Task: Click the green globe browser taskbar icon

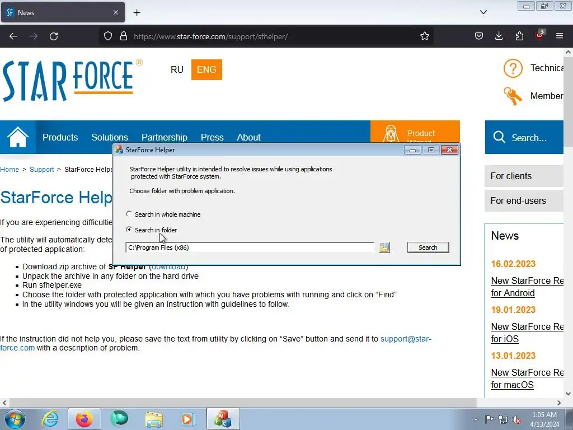Action: (119, 419)
